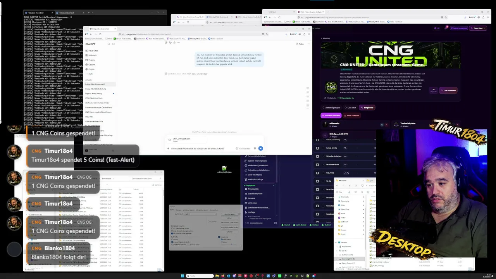Open the Ankündigungen tab

tap(331, 107)
